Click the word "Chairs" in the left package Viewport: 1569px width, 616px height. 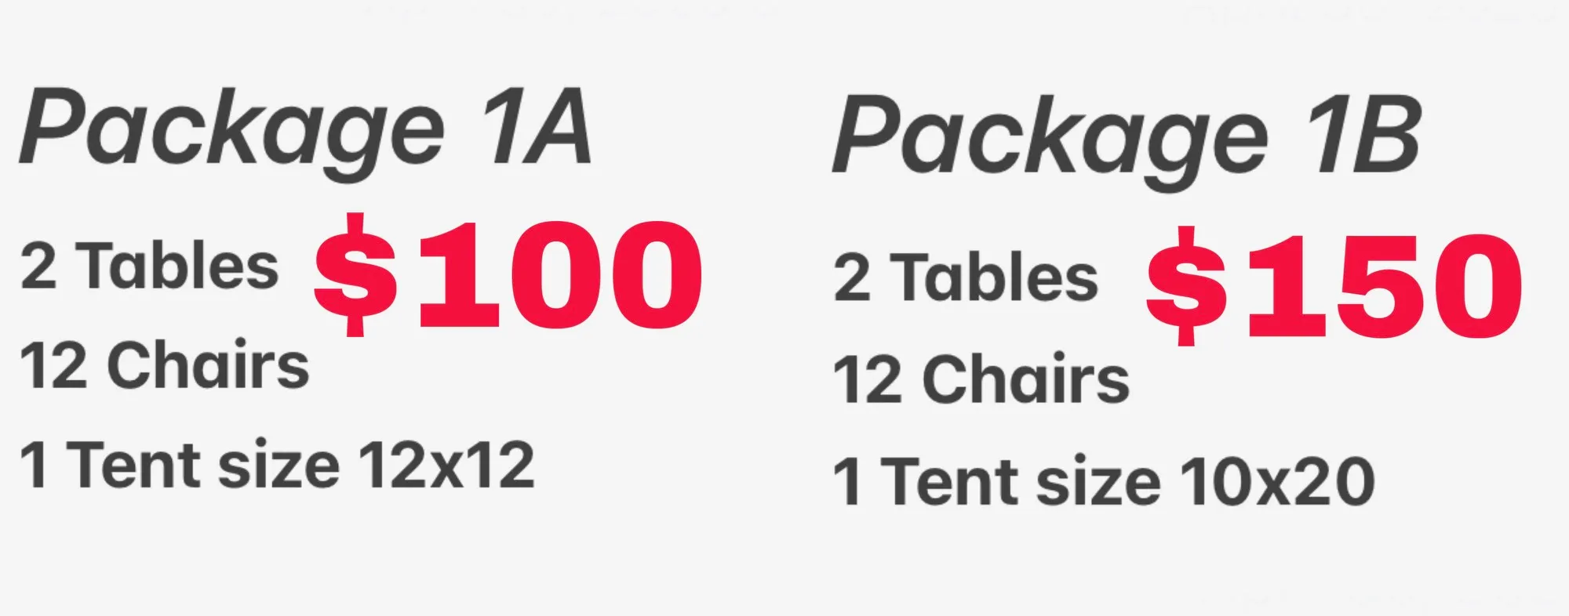[x=208, y=366]
